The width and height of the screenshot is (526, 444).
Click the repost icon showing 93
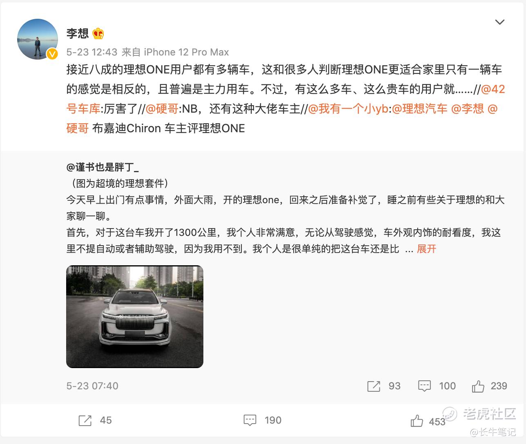[374, 386]
